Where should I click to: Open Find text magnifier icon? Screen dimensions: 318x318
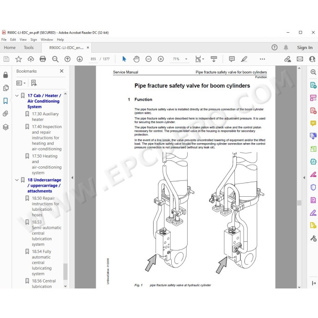tap(55, 59)
